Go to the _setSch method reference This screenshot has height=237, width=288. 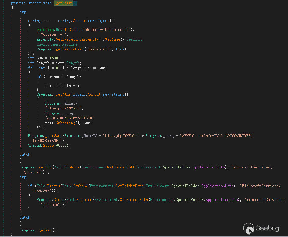pos(44,167)
